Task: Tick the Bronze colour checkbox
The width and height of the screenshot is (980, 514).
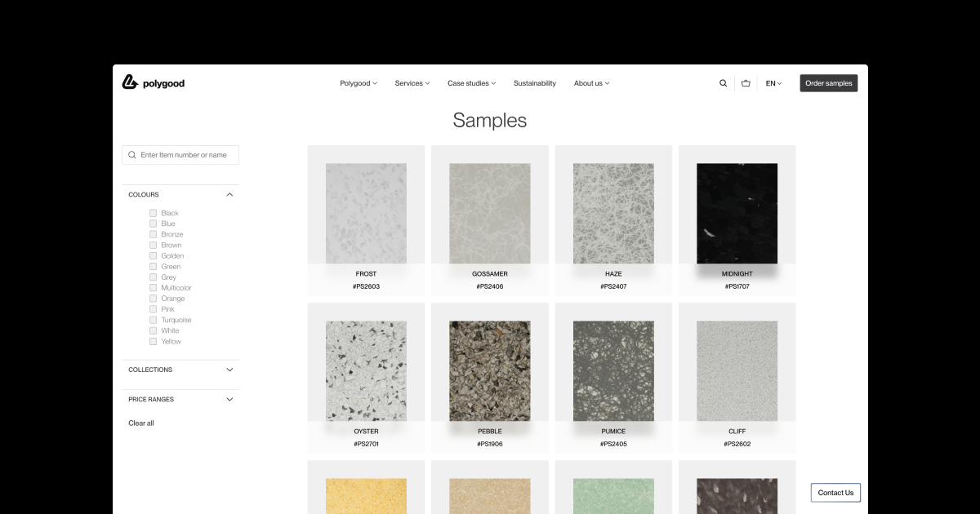Action: pos(153,234)
